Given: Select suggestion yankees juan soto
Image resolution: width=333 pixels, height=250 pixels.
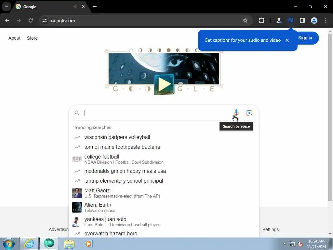Looking at the screenshot, I should click(164, 221).
